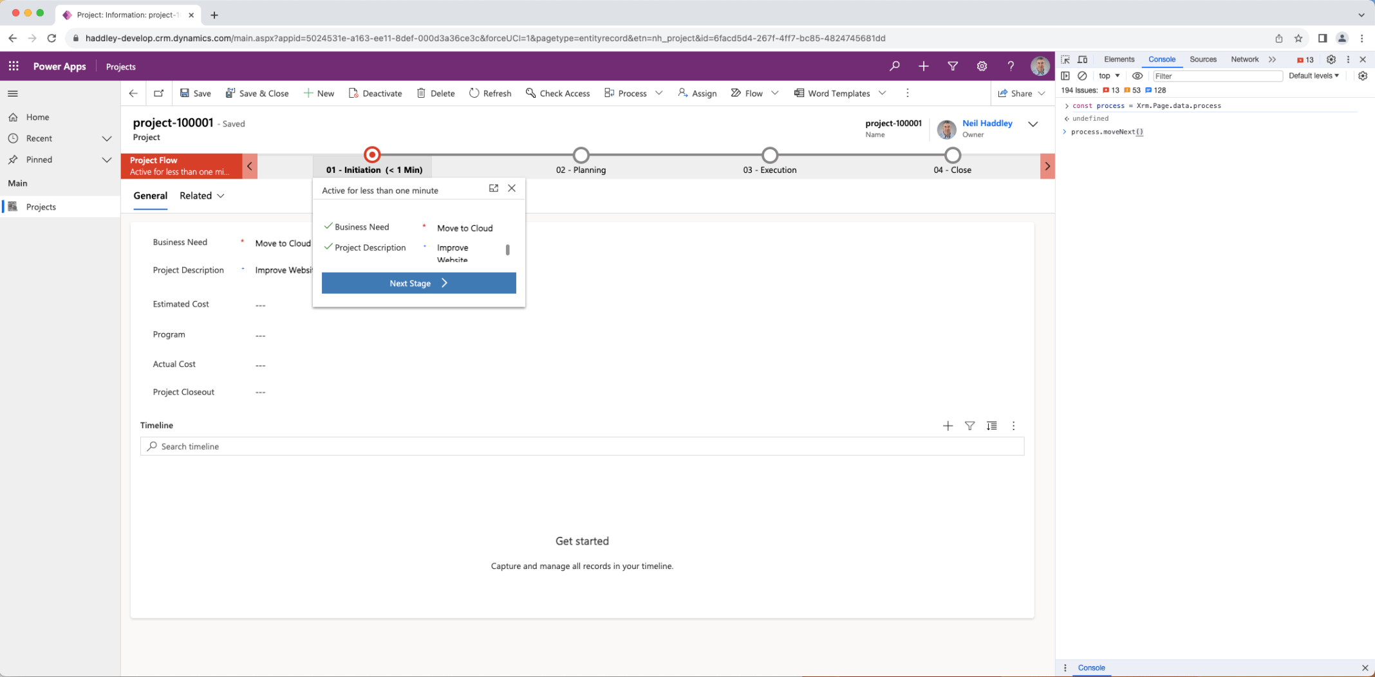This screenshot has width=1375, height=677.
Task: Go to Home in the left navigation
Action: [x=37, y=117]
